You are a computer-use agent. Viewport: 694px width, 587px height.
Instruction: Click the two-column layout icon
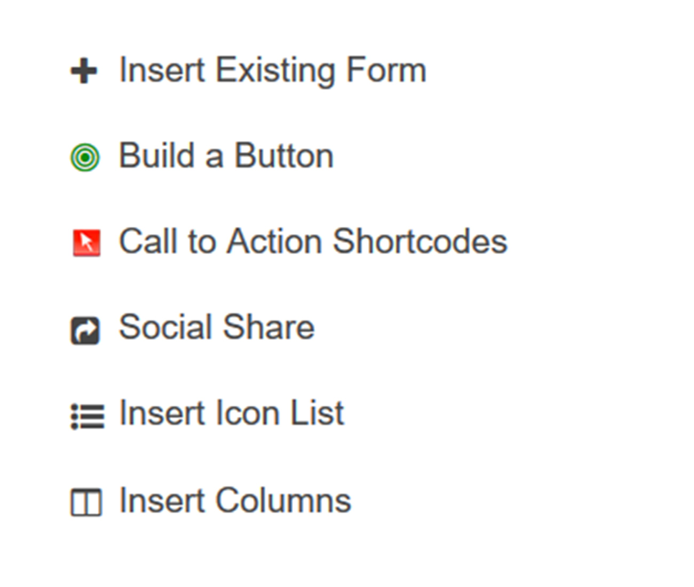(86, 503)
